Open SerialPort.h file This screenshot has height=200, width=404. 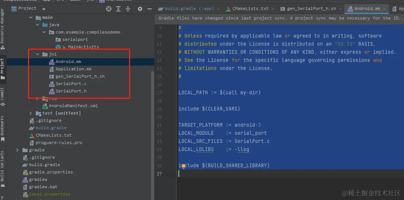click(71, 91)
